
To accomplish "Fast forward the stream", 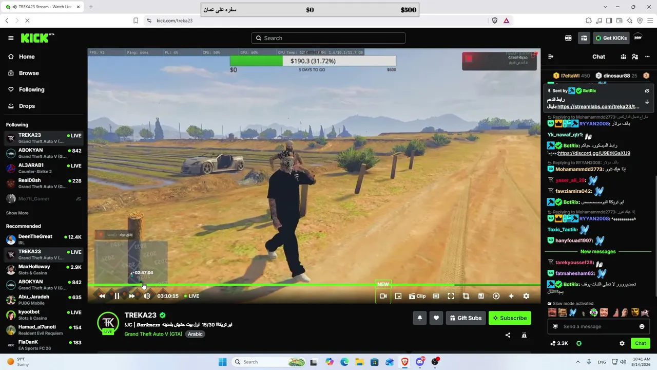I will [132, 296].
